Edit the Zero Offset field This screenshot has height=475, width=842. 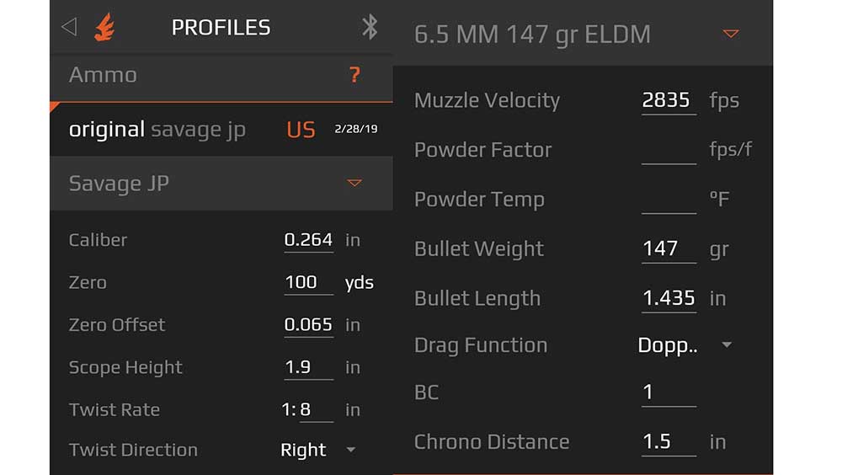[x=308, y=325]
